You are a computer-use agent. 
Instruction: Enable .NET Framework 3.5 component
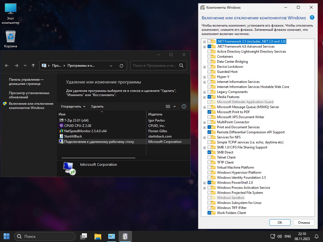click(x=209, y=41)
